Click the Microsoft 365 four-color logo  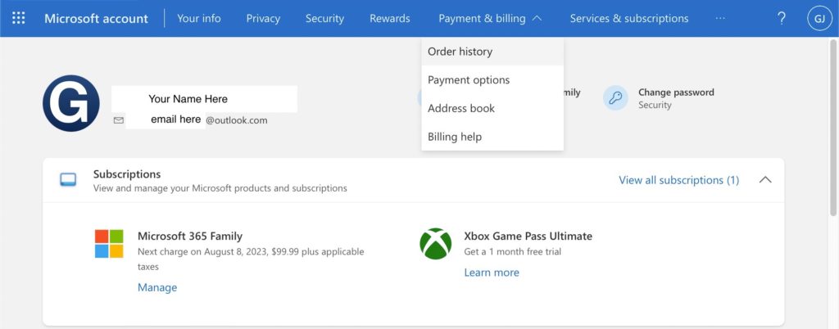[109, 244]
